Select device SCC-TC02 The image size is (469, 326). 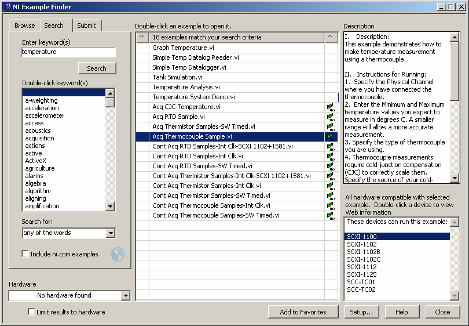(361, 289)
